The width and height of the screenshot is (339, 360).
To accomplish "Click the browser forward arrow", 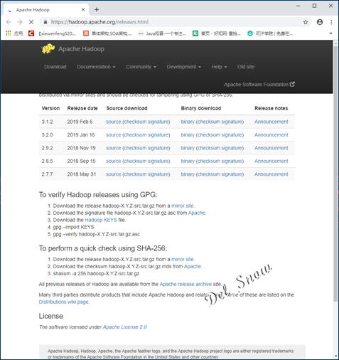I will 20,22.
